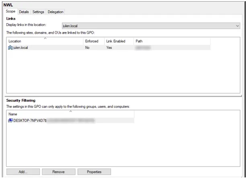Open the Details tab
The width and height of the screenshot is (247, 183).
24,12
